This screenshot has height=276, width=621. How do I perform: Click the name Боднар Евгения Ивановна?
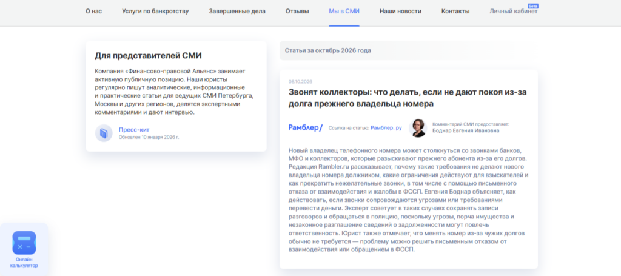466,130
